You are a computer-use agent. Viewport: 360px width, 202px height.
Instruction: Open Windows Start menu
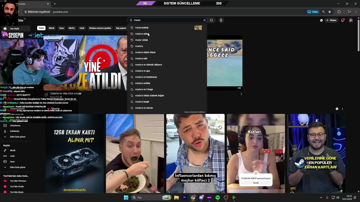click(126, 198)
